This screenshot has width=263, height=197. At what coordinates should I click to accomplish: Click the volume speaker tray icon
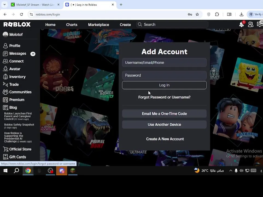241,171
